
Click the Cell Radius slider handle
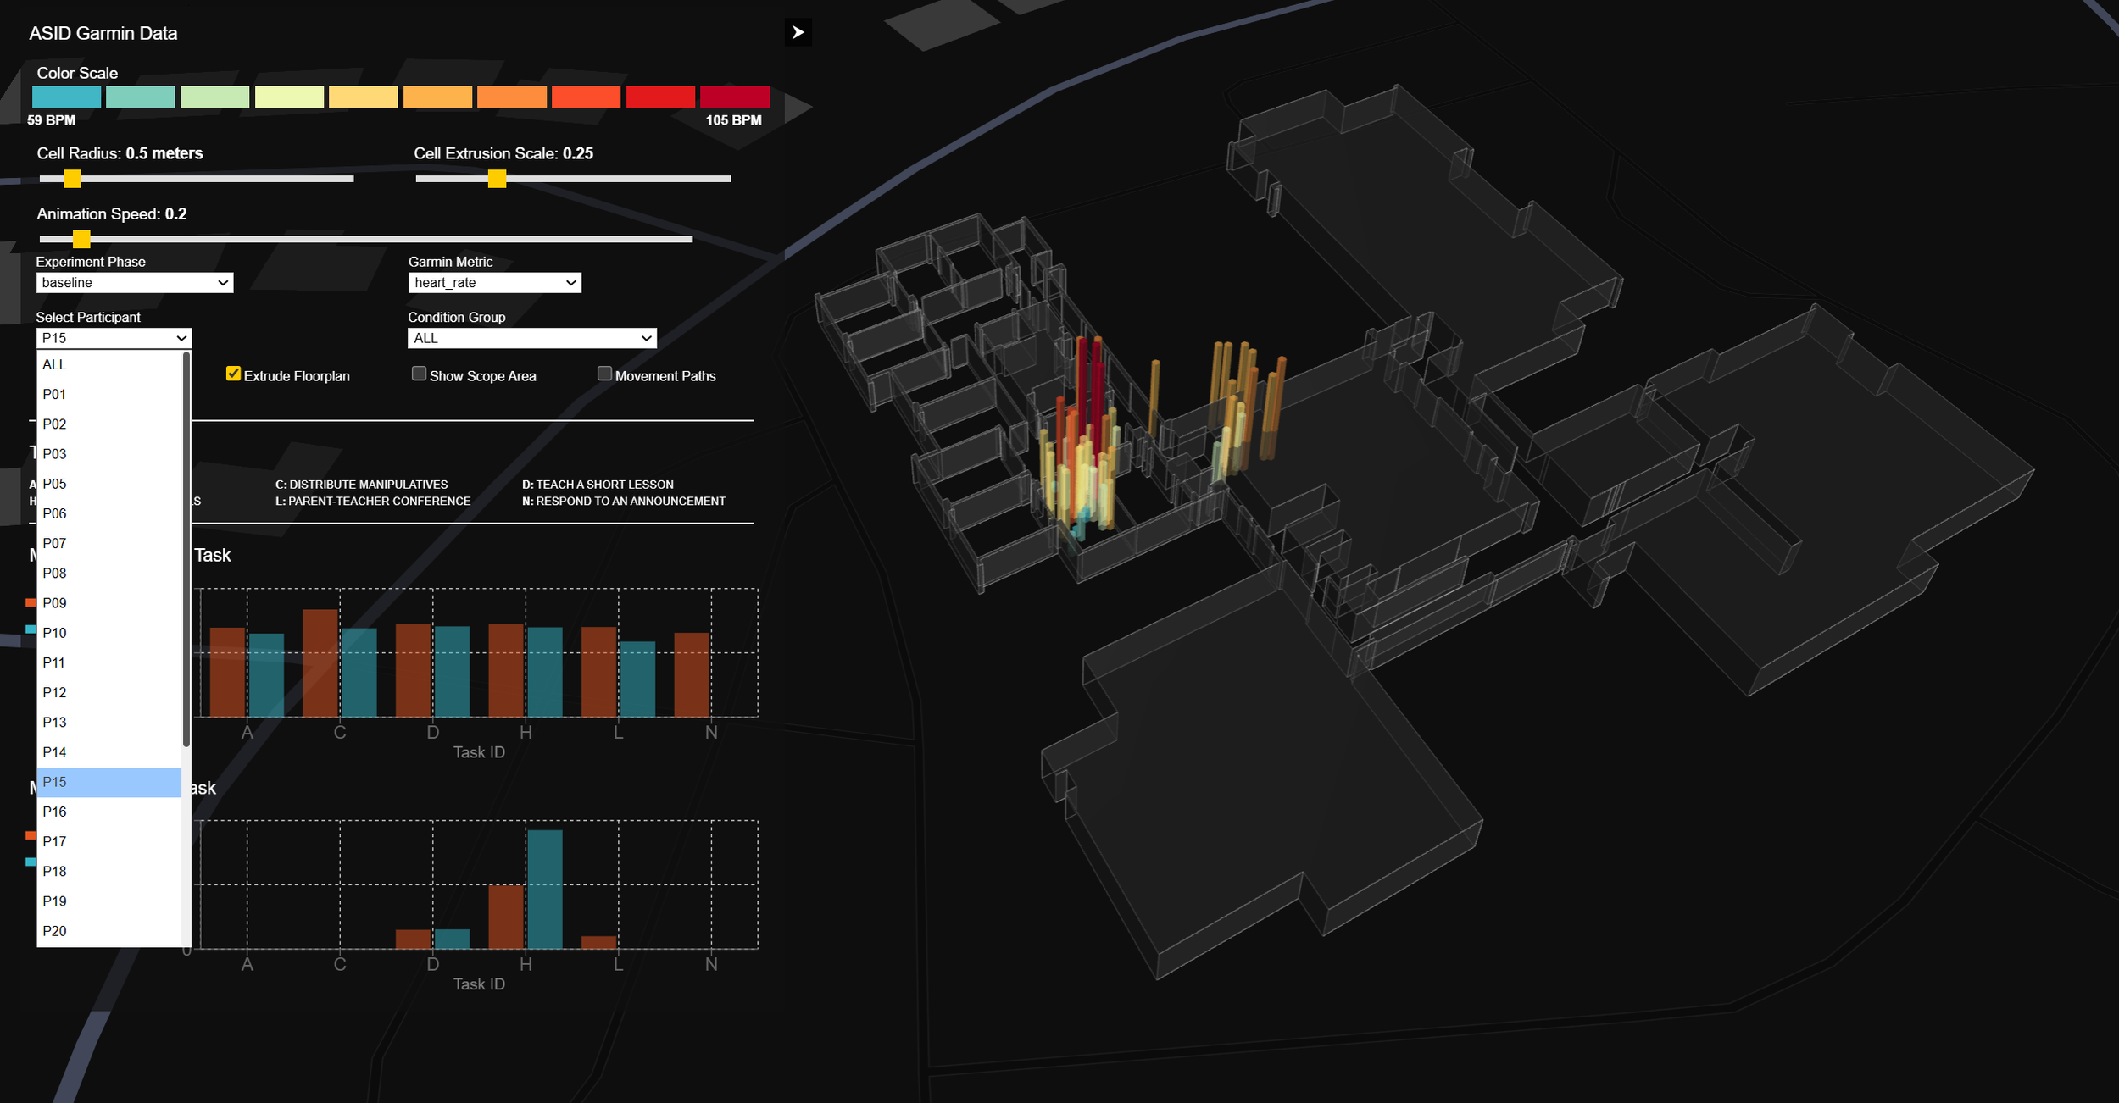73,179
